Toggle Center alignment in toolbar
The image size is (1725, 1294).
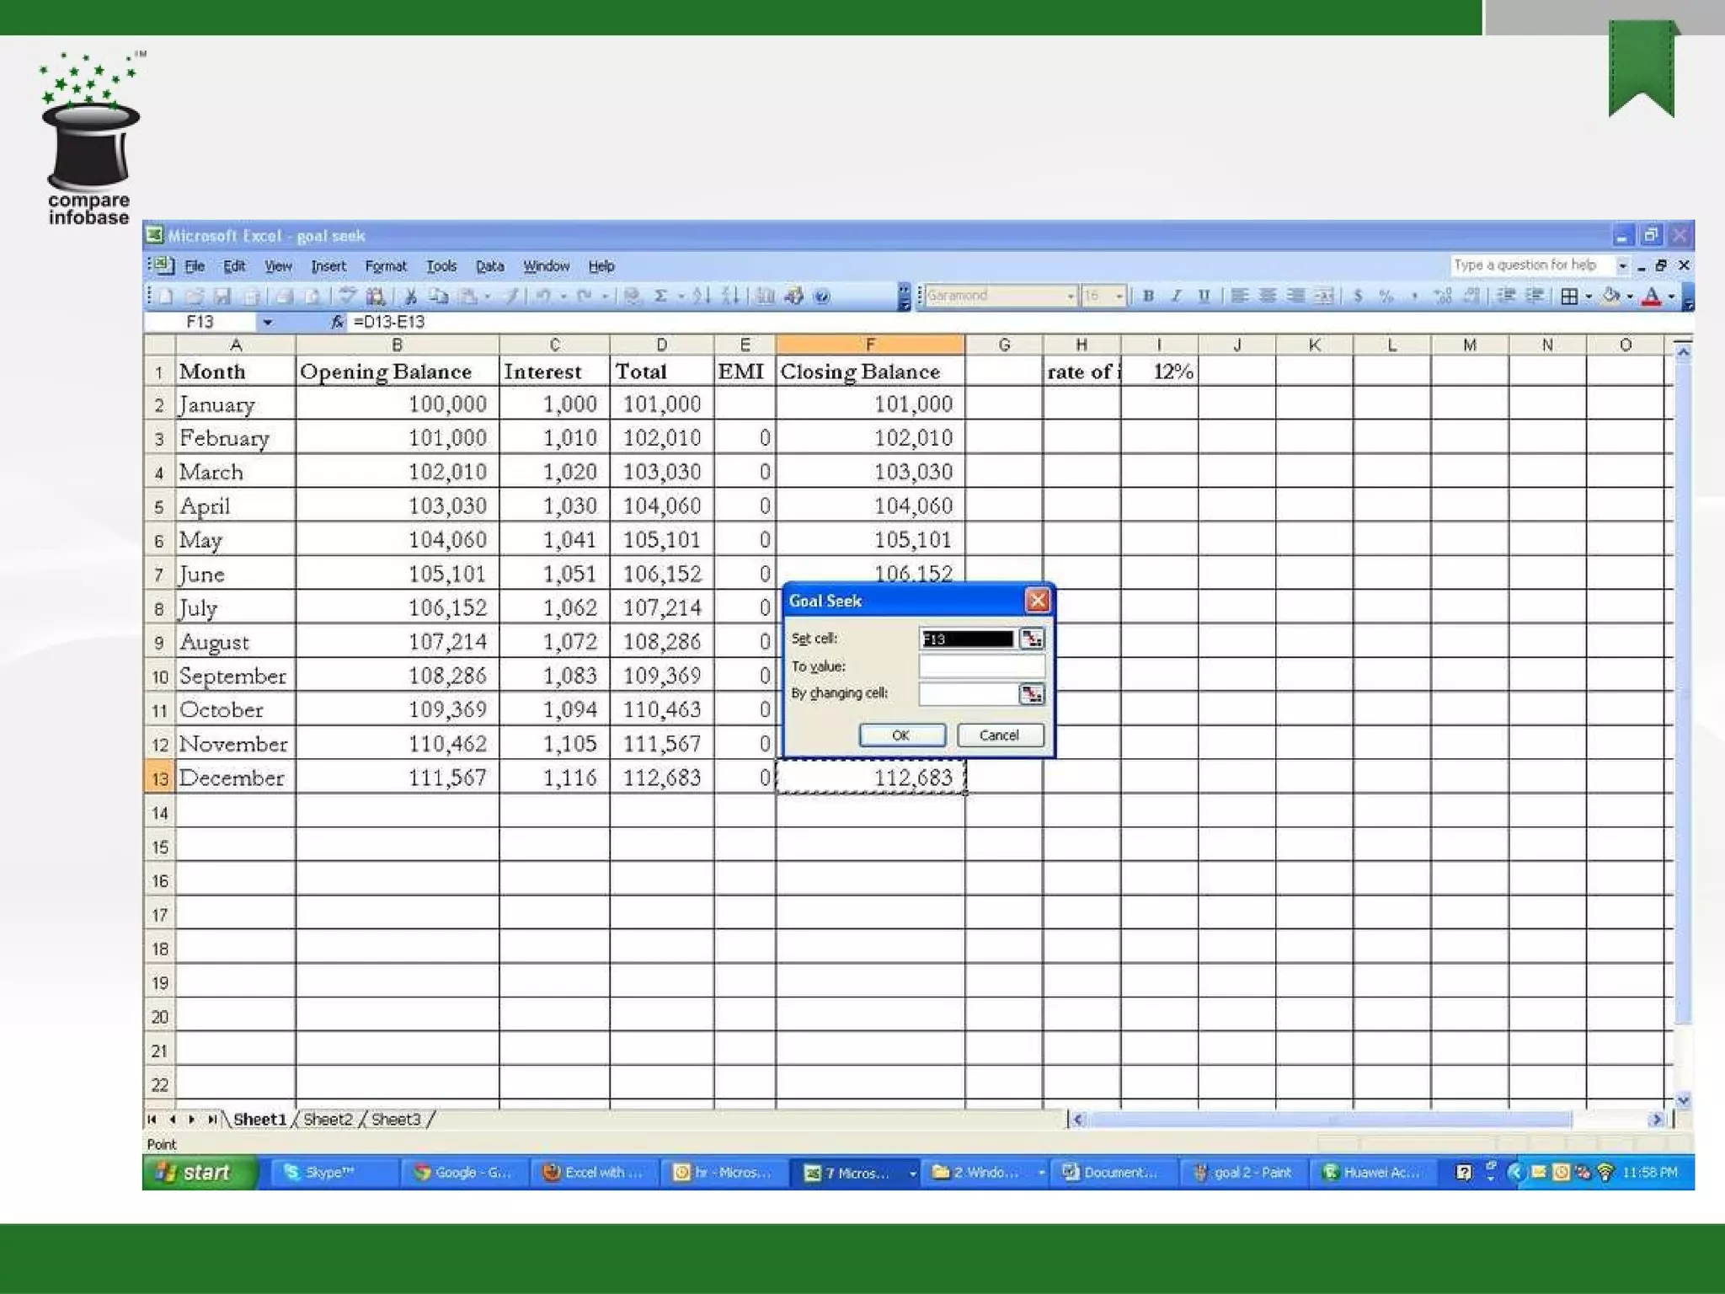click(x=1267, y=296)
